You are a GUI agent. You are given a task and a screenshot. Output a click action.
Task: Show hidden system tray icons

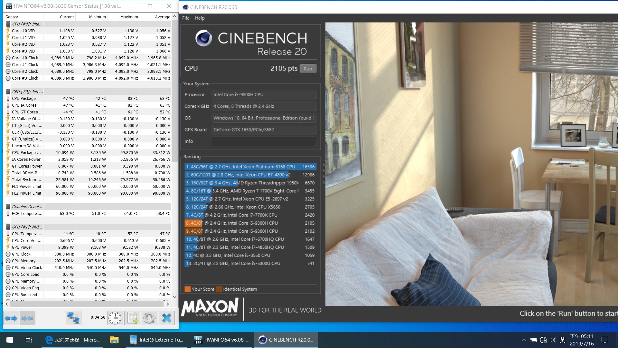coord(524,340)
